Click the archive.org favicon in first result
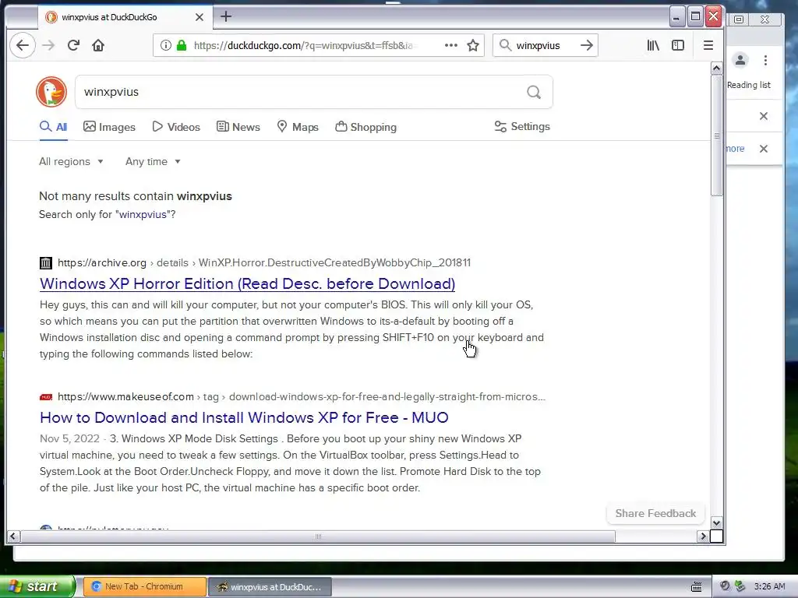 (x=46, y=263)
